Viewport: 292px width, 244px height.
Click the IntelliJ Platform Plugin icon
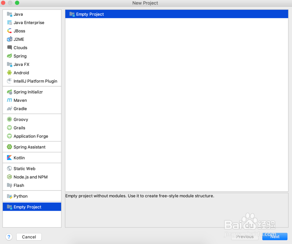[x=10, y=81]
